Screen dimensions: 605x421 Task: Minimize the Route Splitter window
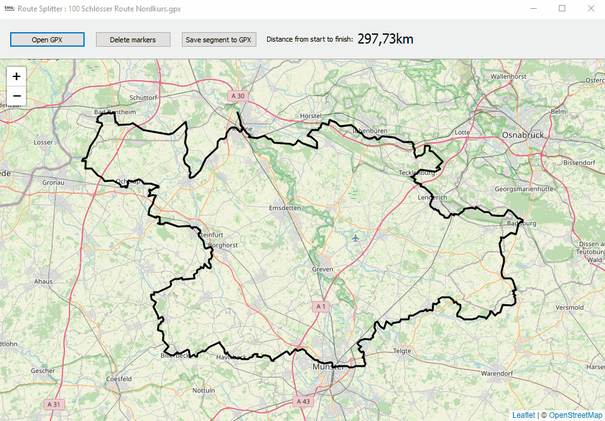tap(534, 8)
